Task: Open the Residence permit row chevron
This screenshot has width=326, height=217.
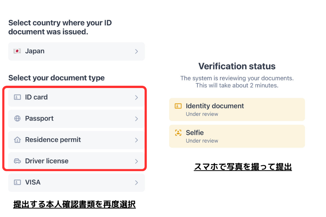Action: click(136, 140)
